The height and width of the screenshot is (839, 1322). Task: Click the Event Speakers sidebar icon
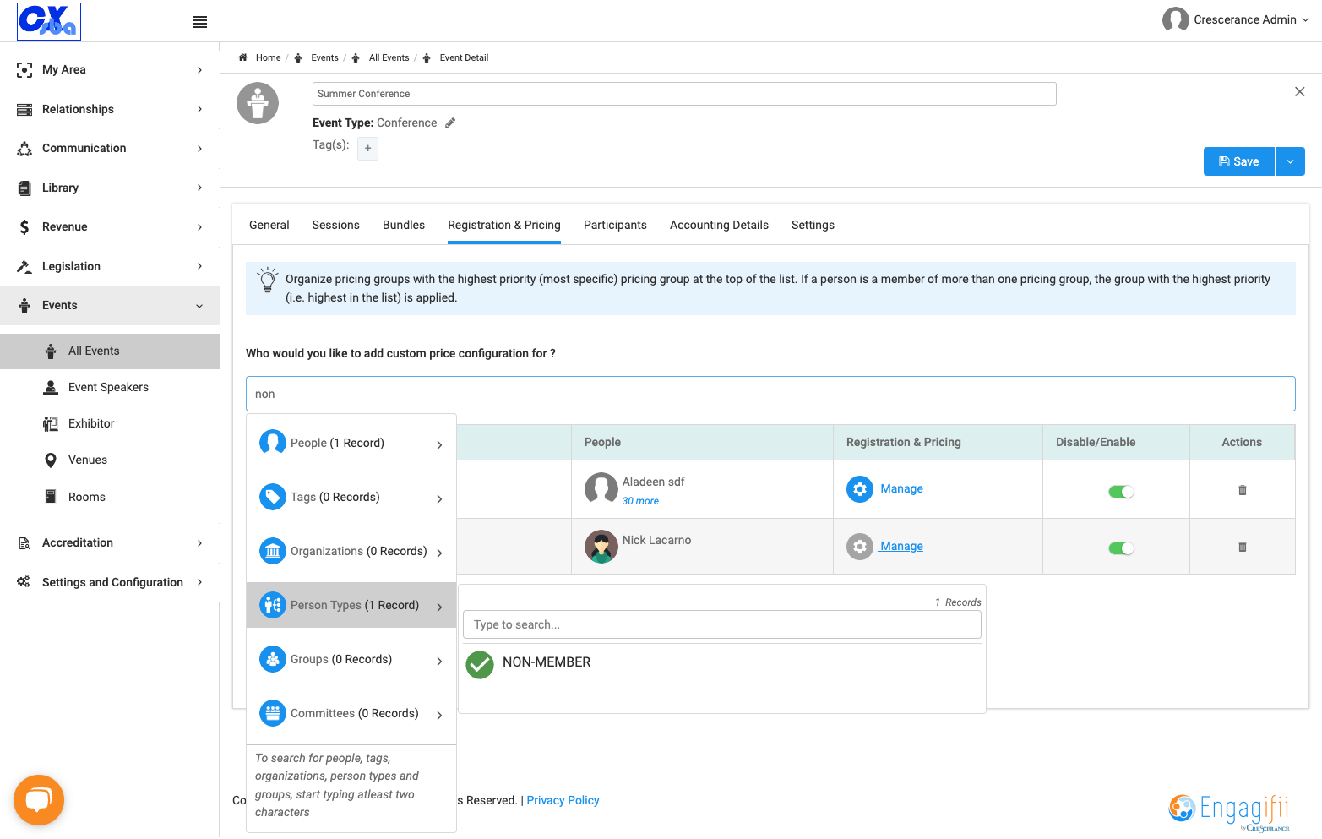(51, 387)
